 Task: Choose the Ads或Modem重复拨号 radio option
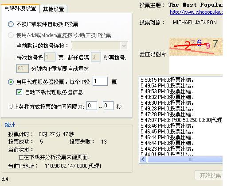click(11, 35)
